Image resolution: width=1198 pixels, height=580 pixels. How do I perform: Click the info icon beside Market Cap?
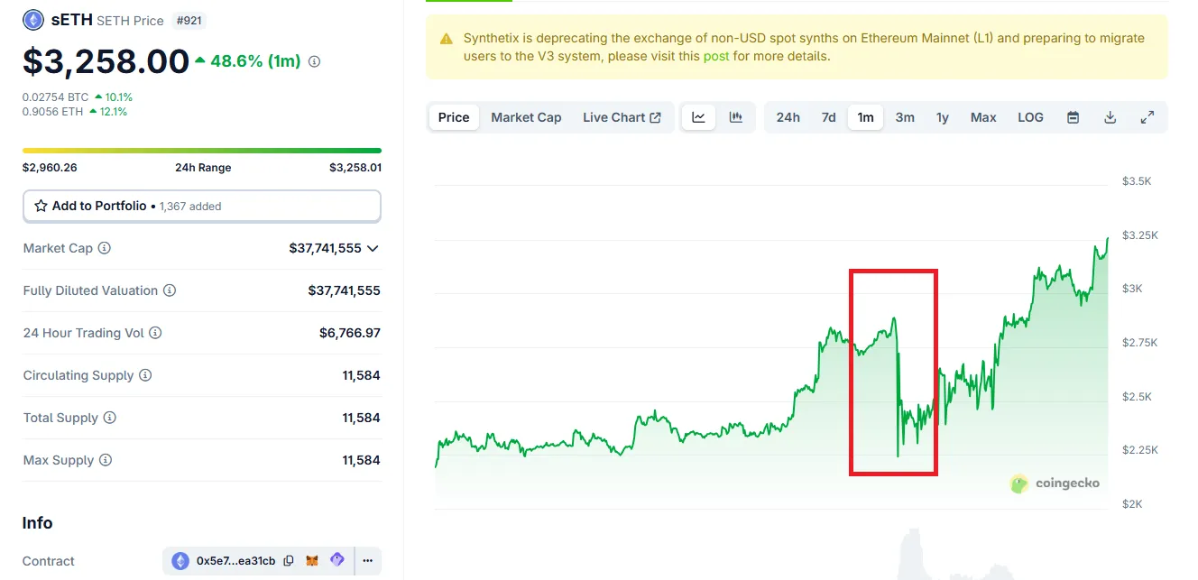pos(105,248)
